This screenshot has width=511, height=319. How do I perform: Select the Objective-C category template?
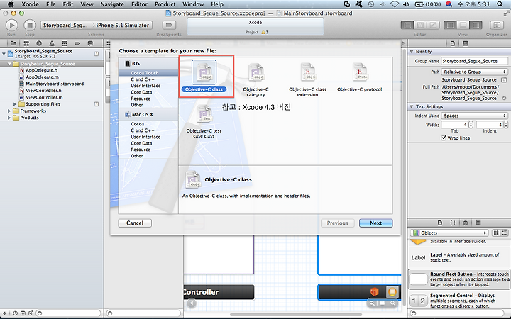point(255,80)
